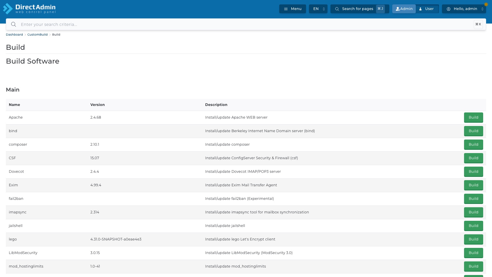Build fail2ban

coord(473,199)
